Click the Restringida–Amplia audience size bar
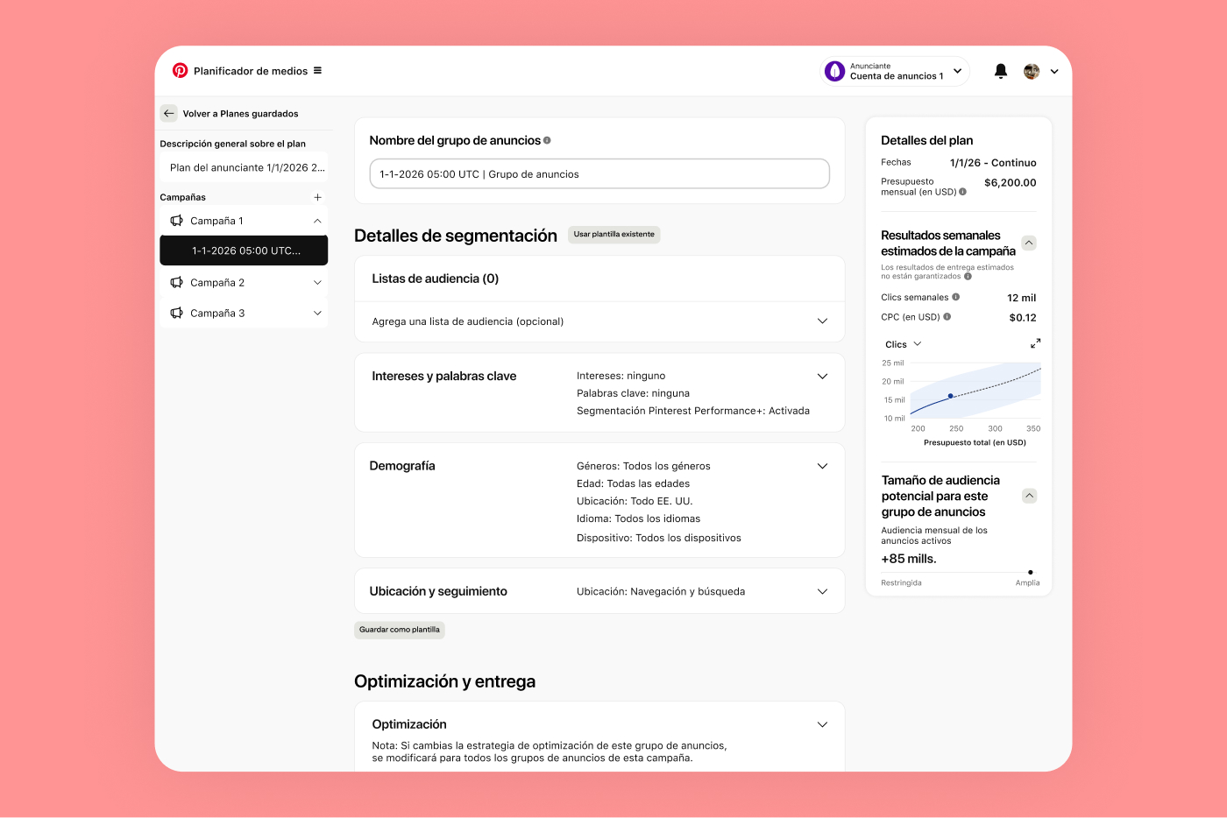The width and height of the screenshot is (1227, 818). coord(959,573)
